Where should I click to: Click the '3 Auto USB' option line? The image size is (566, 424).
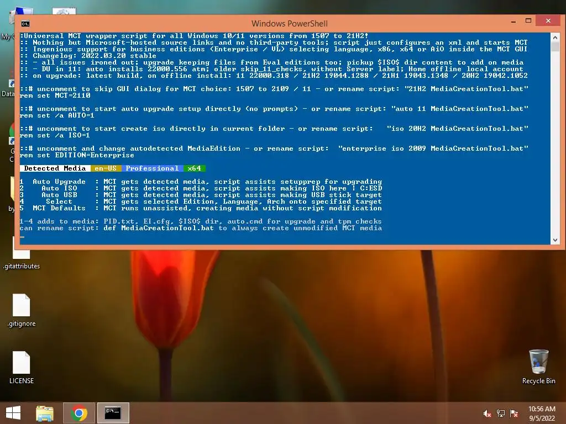(201, 195)
